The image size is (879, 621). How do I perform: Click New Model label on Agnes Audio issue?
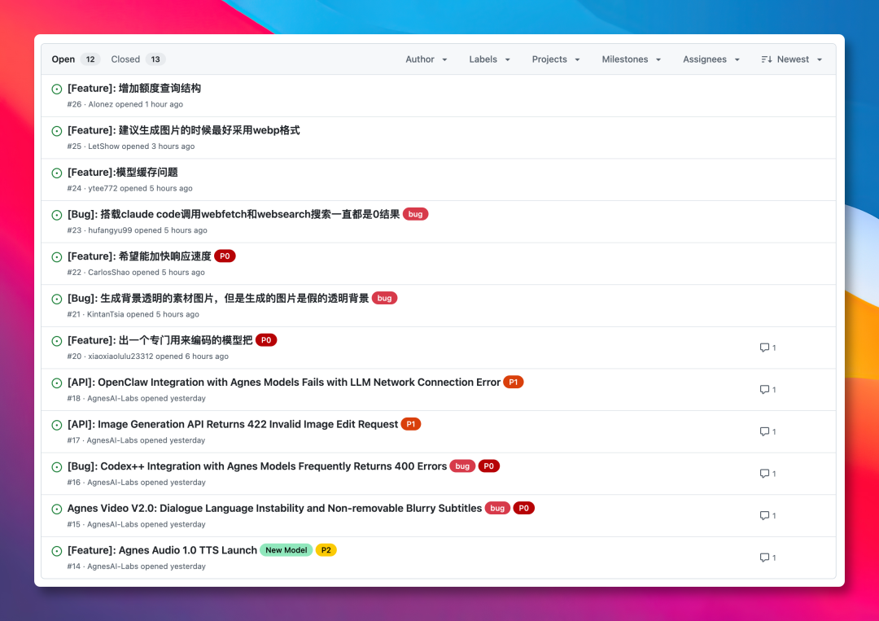286,550
